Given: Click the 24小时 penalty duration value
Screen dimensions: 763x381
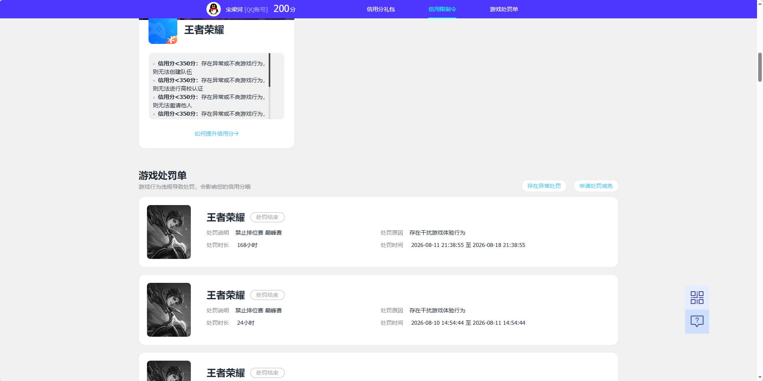Looking at the screenshot, I should (246, 323).
